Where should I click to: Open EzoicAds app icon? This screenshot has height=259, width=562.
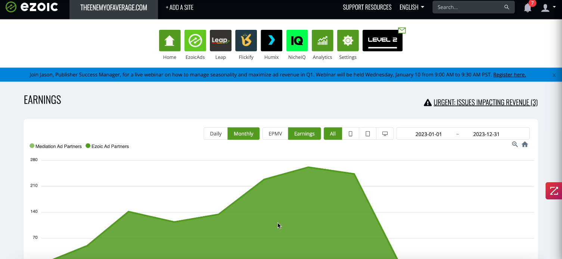(195, 41)
